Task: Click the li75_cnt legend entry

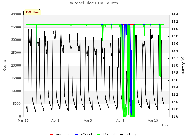Action: click(x=83, y=134)
